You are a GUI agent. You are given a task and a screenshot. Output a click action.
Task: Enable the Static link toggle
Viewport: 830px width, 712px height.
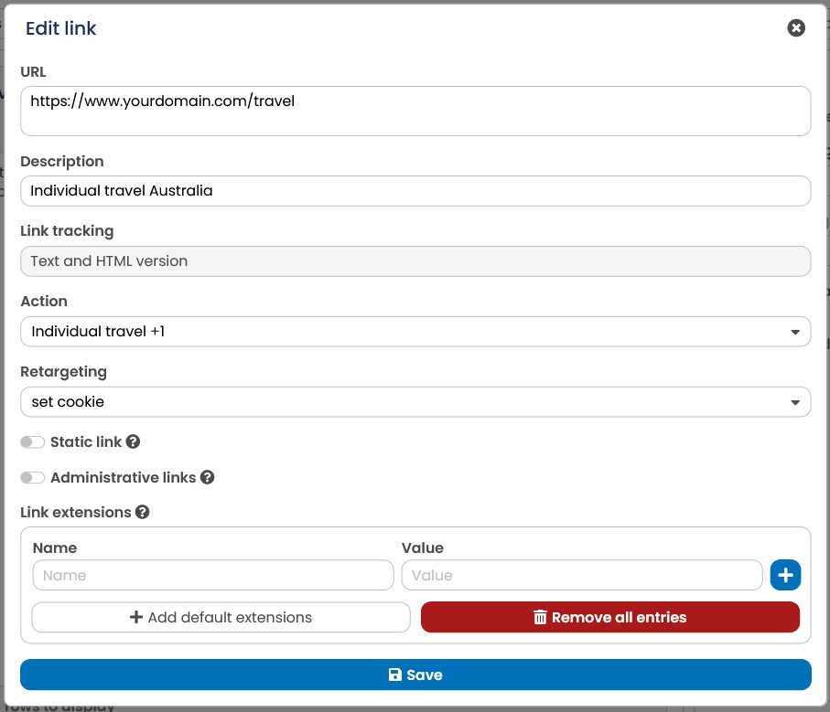click(32, 441)
